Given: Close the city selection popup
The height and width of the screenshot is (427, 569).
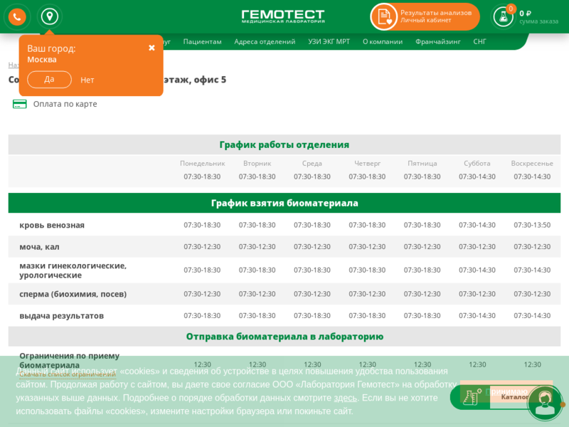Looking at the screenshot, I should [x=151, y=48].
